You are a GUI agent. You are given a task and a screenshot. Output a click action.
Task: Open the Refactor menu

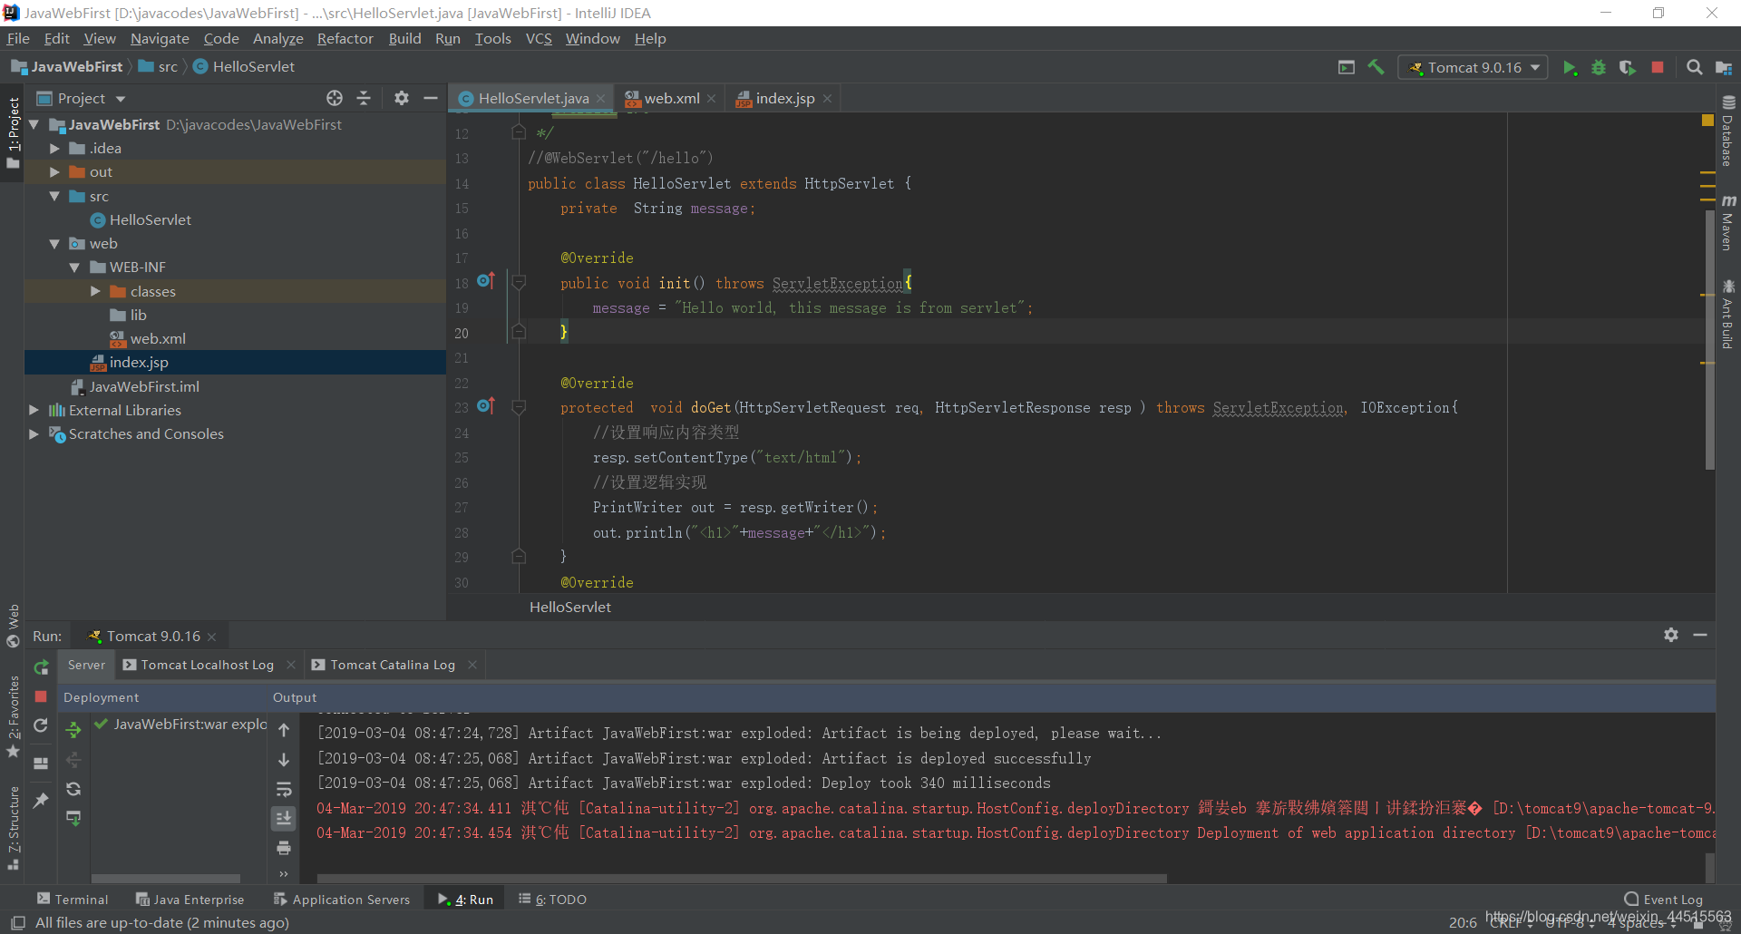coord(345,38)
